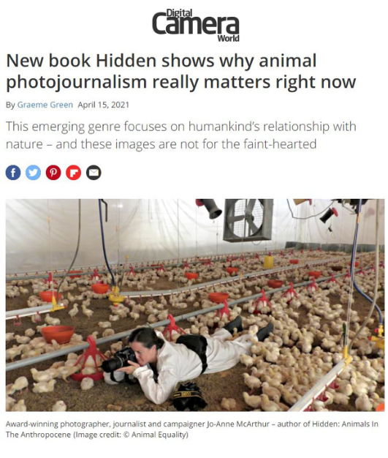
Task: Pin the article on Pinterest
Action: pos(53,173)
